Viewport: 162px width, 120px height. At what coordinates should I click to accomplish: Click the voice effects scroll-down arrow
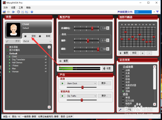point(155,104)
